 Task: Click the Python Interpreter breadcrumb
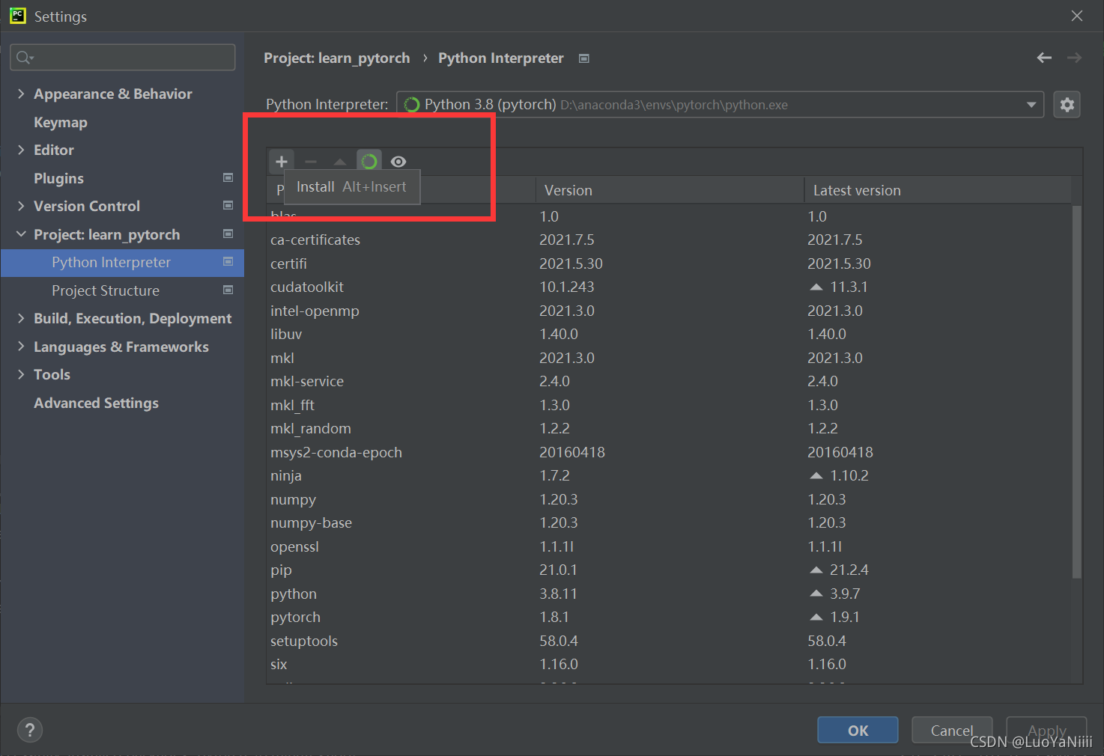tap(500, 58)
